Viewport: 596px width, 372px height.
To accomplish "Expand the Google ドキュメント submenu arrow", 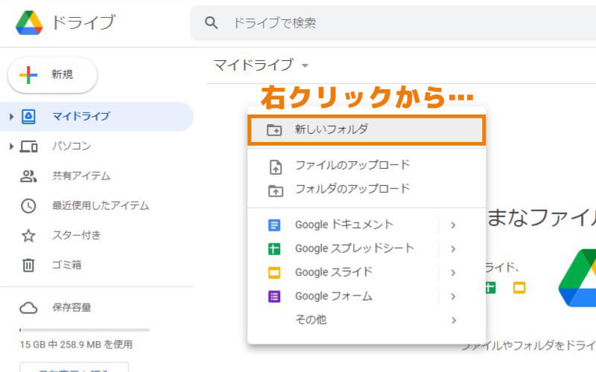I will pyautogui.click(x=453, y=225).
